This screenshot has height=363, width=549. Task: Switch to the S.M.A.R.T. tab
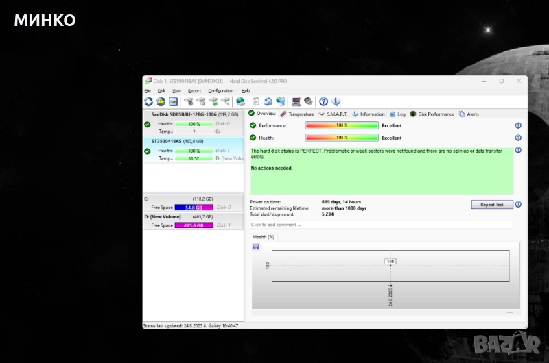click(336, 114)
